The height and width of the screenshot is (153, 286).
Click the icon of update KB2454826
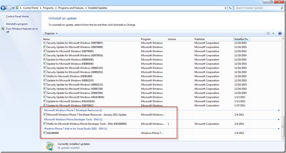pyautogui.click(x=45, y=101)
